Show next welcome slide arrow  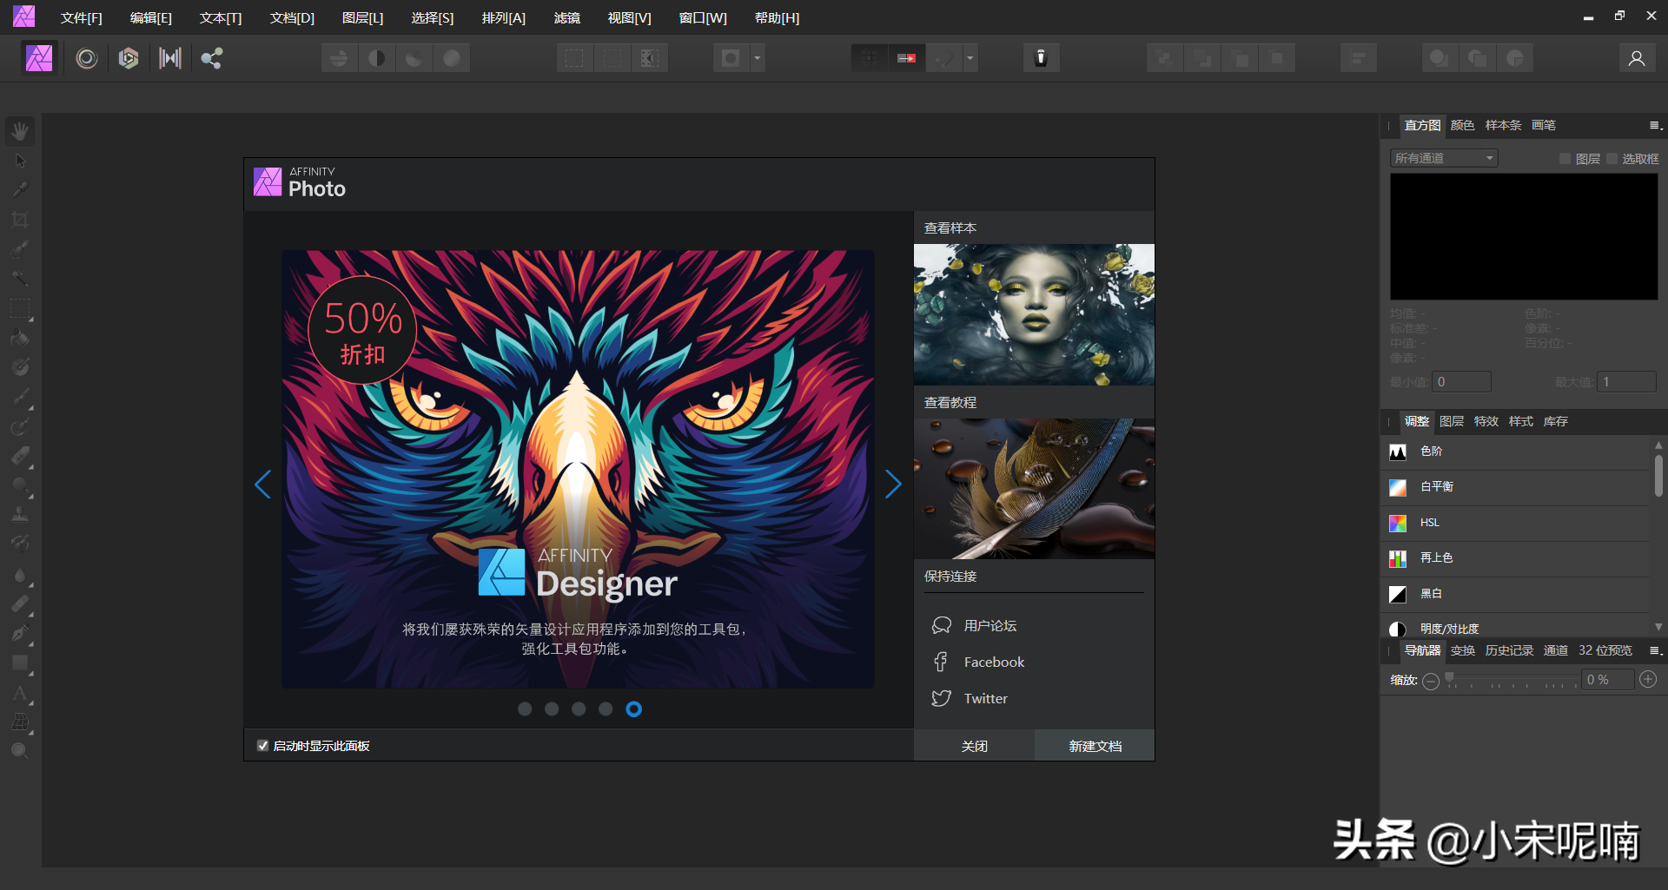893,484
